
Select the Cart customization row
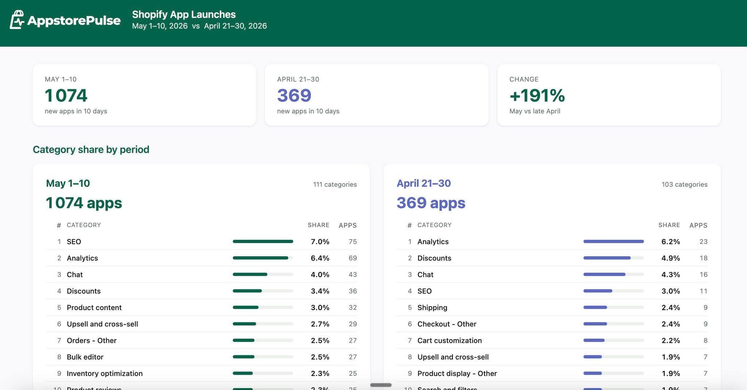click(x=552, y=340)
